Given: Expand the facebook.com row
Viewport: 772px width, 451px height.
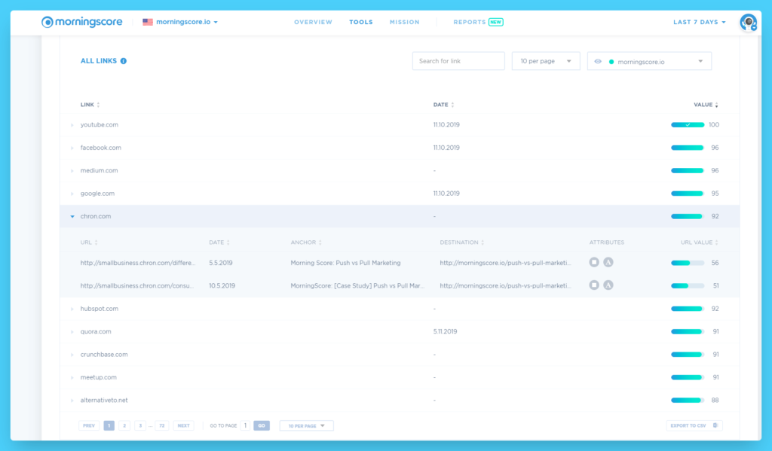Looking at the screenshot, I should [x=72, y=148].
